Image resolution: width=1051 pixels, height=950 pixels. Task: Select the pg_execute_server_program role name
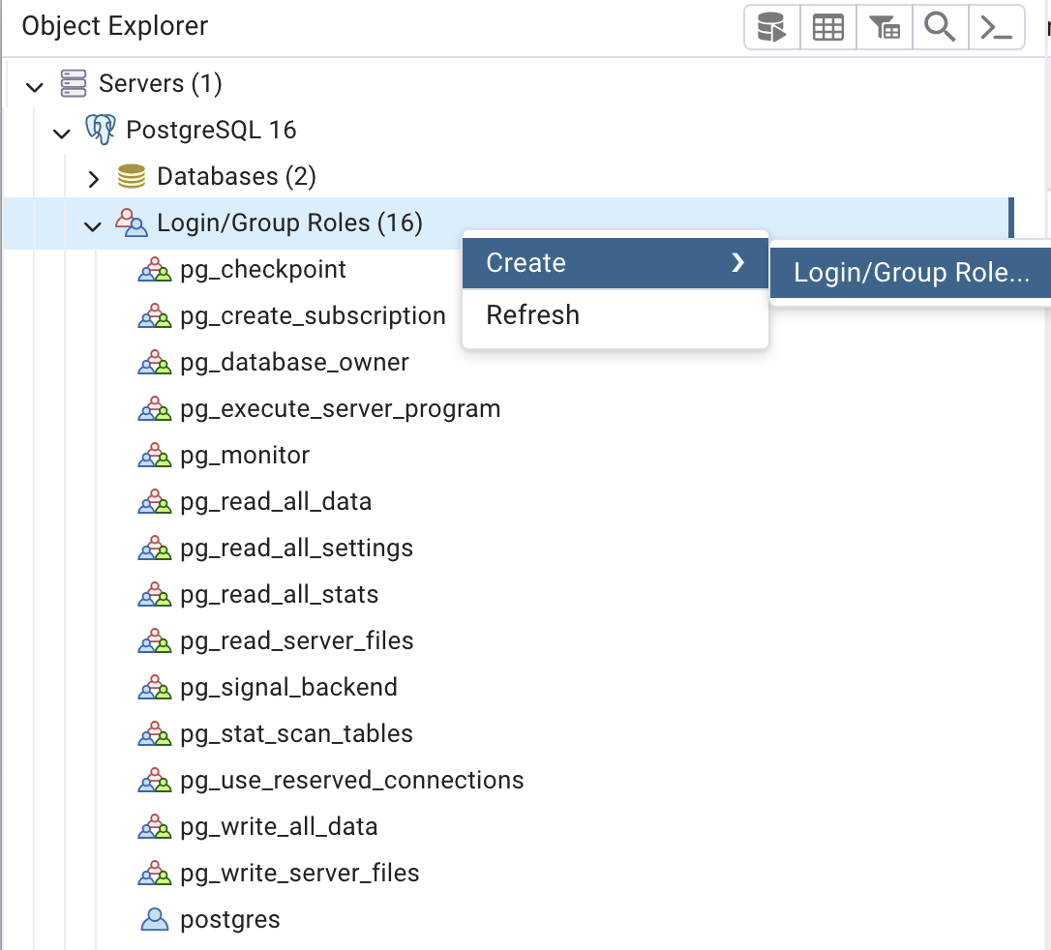tap(341, 409)
